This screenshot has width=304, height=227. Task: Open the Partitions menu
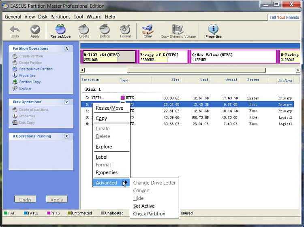pyautogui.click(x=60, y=17)
